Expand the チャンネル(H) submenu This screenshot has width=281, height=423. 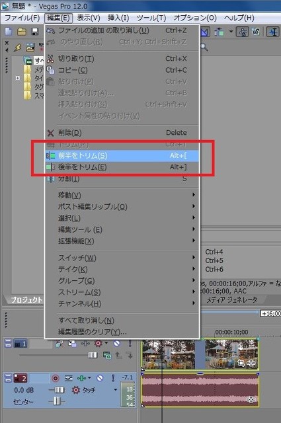[122, 304]
